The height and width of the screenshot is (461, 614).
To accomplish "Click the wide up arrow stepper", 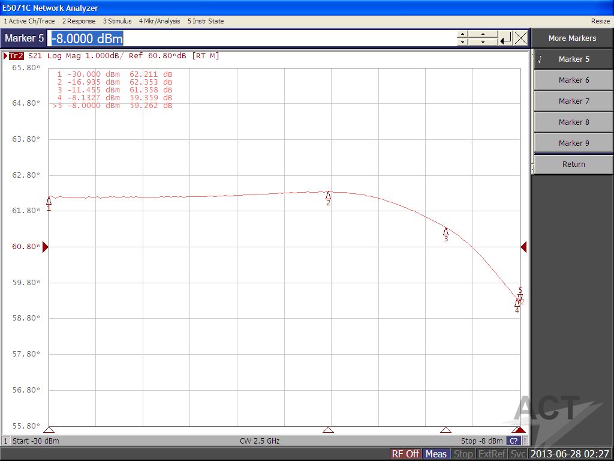I will (x=483, y=34).
